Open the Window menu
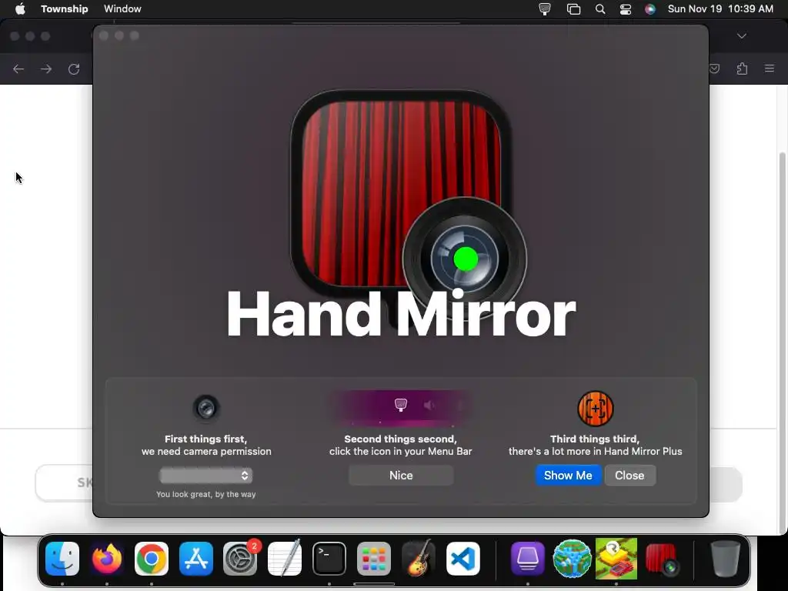This screenshot has height=591, width=788. click(x=122, y=9)
